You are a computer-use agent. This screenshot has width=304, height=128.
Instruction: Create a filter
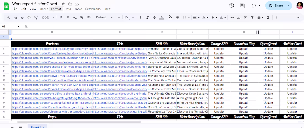pyautogui.click(x=252, y=18)
